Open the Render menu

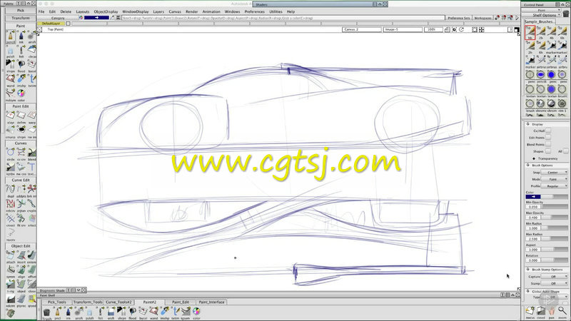coord(191,11)
